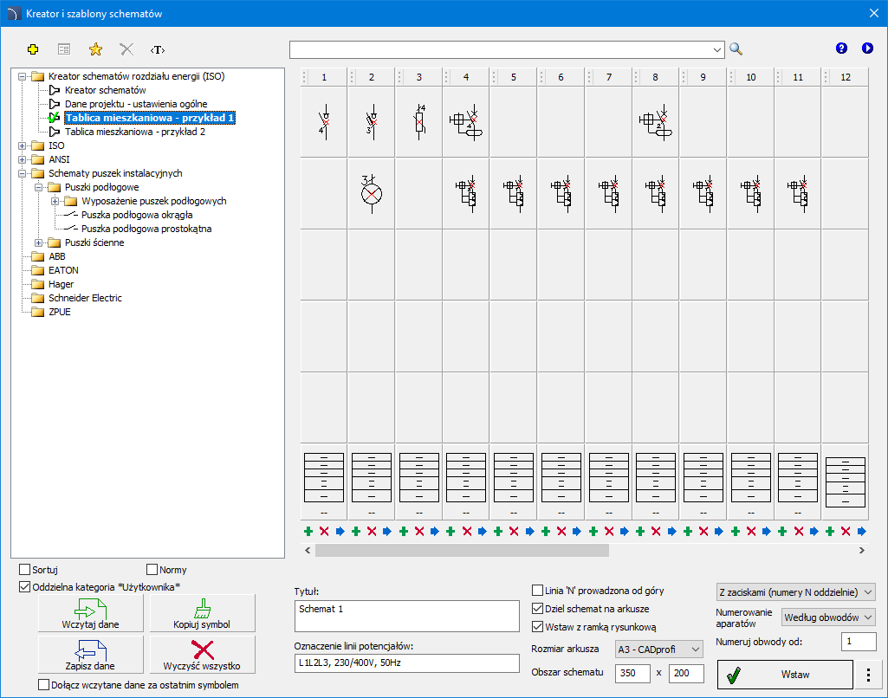888x698 pixels.
Task: Click red X delete under column 1
Action: pos(323,531)
